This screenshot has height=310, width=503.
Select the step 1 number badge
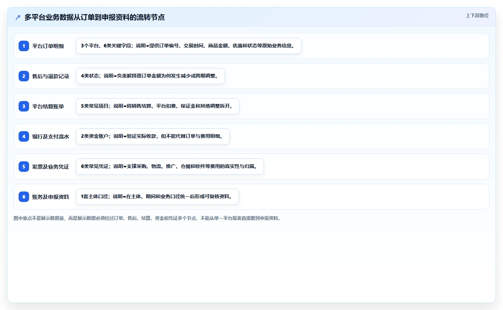pyautogui.click(x=24, y=46)
